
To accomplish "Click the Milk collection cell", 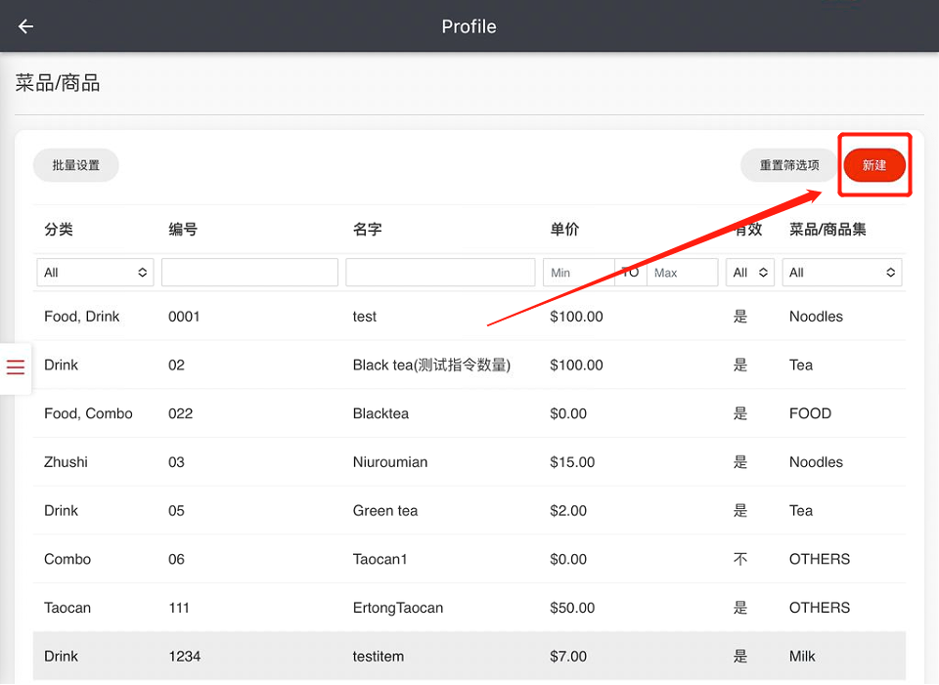I will click(802, 657).
